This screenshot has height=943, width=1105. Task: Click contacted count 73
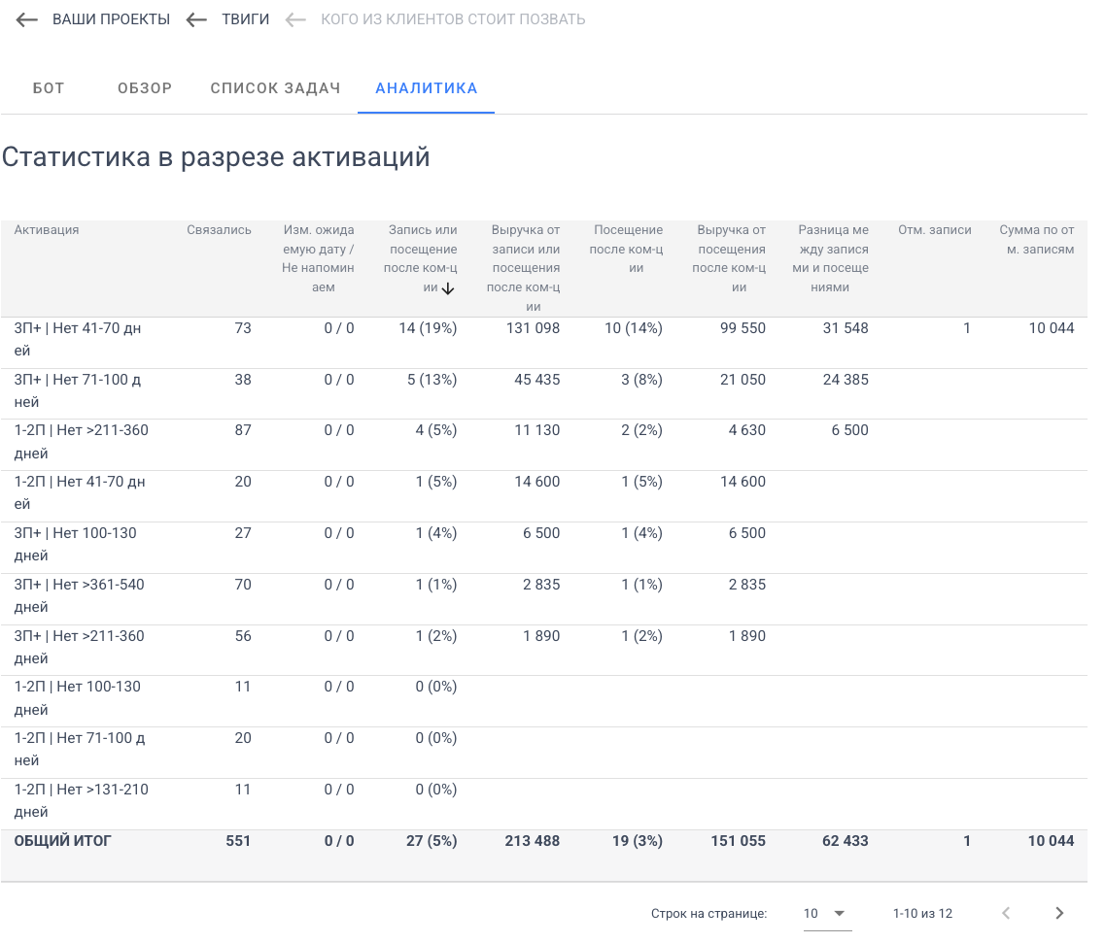[x=243, y=328]
